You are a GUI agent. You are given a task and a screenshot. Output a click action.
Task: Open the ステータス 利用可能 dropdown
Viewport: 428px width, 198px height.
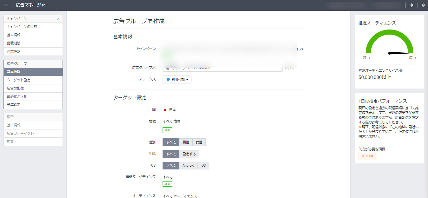[177, 79]
